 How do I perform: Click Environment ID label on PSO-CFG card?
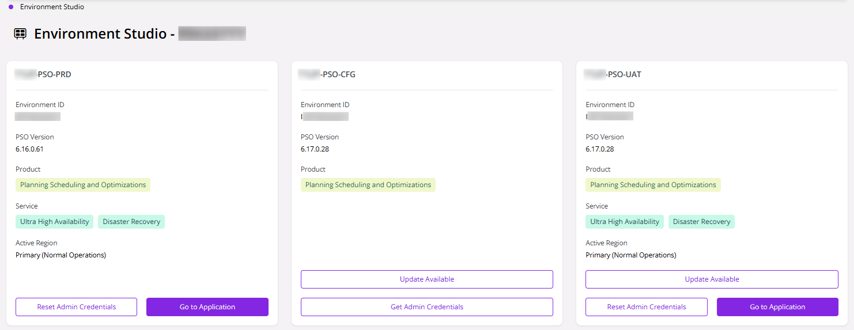click(x=325, y=105)
